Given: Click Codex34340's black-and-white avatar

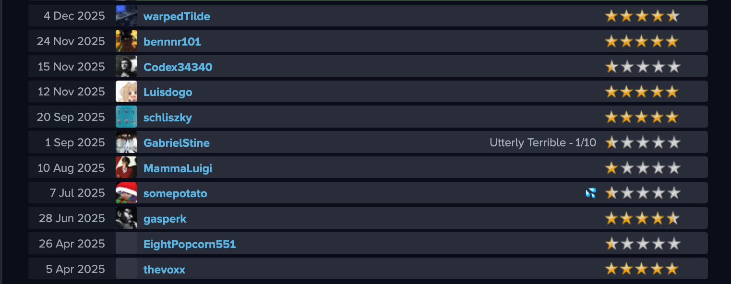Looking at the screenshot, I should pos(126,66).
